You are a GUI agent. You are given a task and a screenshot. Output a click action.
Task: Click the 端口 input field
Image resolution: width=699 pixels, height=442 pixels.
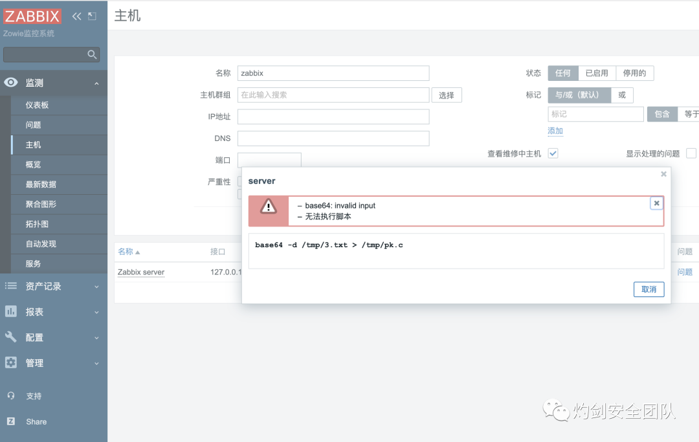(x=269, y=160)
